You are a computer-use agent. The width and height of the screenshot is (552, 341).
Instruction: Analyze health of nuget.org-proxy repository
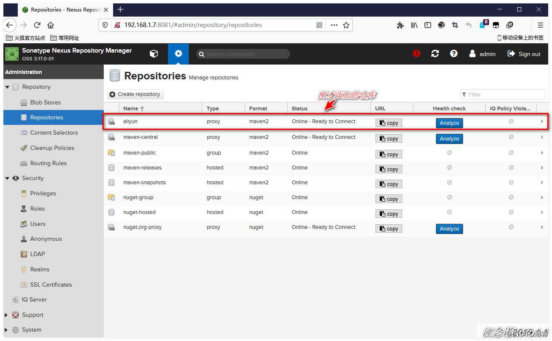pyautogui.click(x=450, y=228)
